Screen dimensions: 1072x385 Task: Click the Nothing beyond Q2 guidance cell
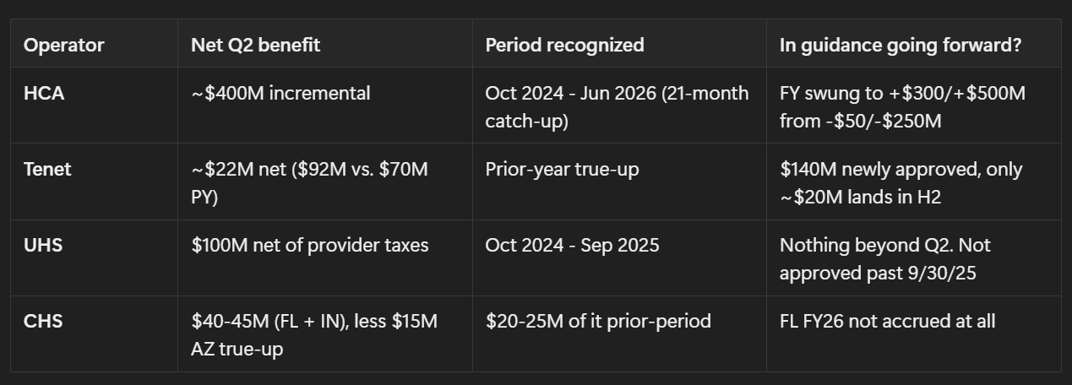coord(913,258)
